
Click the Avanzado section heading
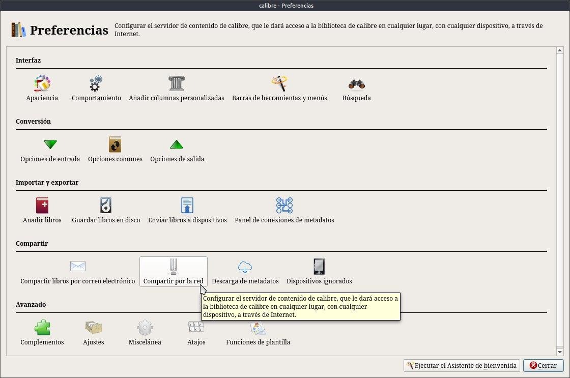pos(31,305)
